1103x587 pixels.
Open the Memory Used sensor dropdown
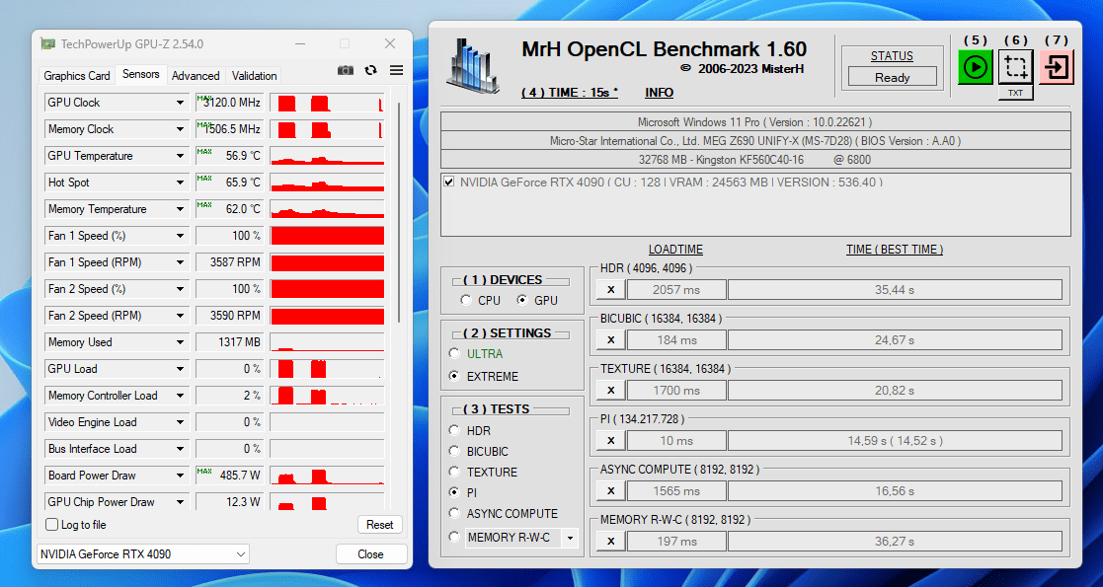180,342
